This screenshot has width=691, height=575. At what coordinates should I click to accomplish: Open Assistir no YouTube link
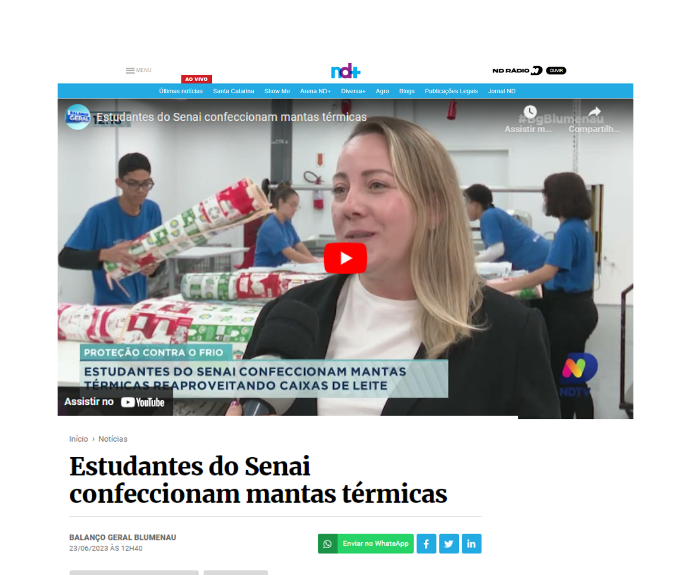click(115, 401)
